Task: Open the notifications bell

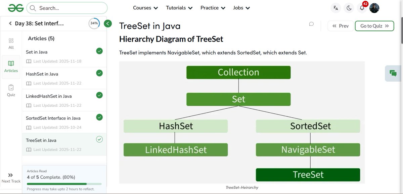Action: pyautogui.click(x=362, y=7)
